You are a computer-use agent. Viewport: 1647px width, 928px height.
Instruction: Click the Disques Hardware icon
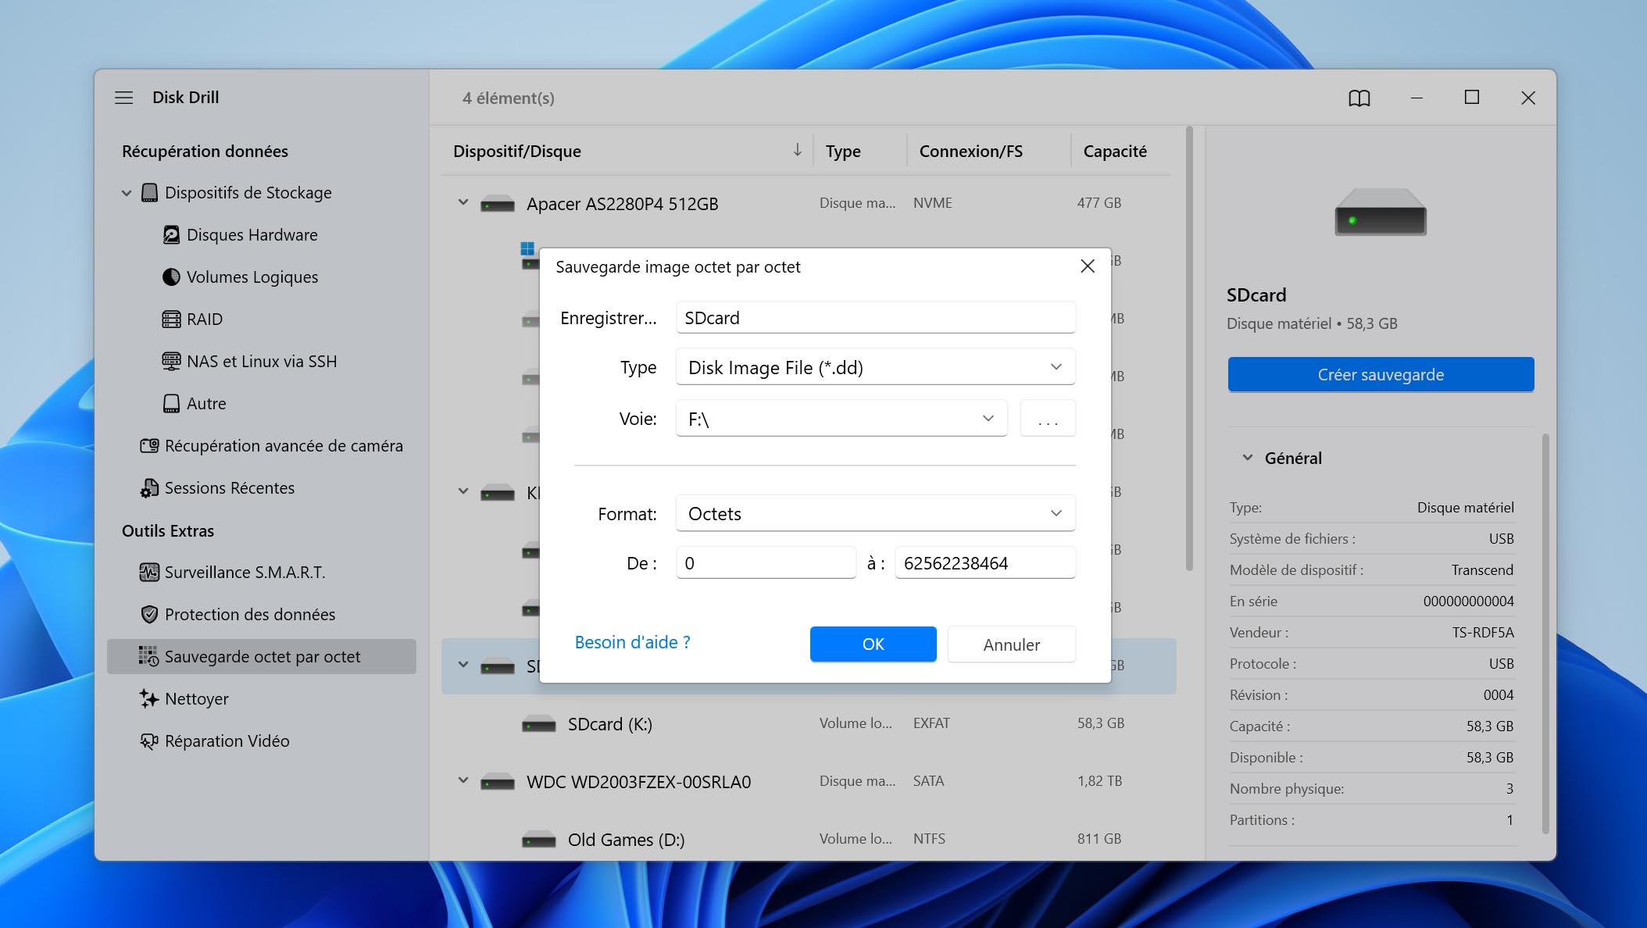pos(171,235)
